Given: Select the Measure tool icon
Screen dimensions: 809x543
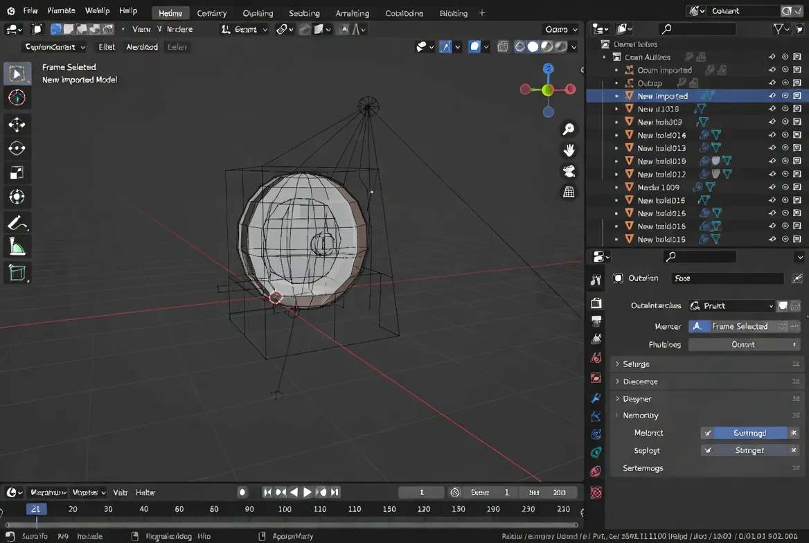Looking at the screenshot, I should 17,247.
